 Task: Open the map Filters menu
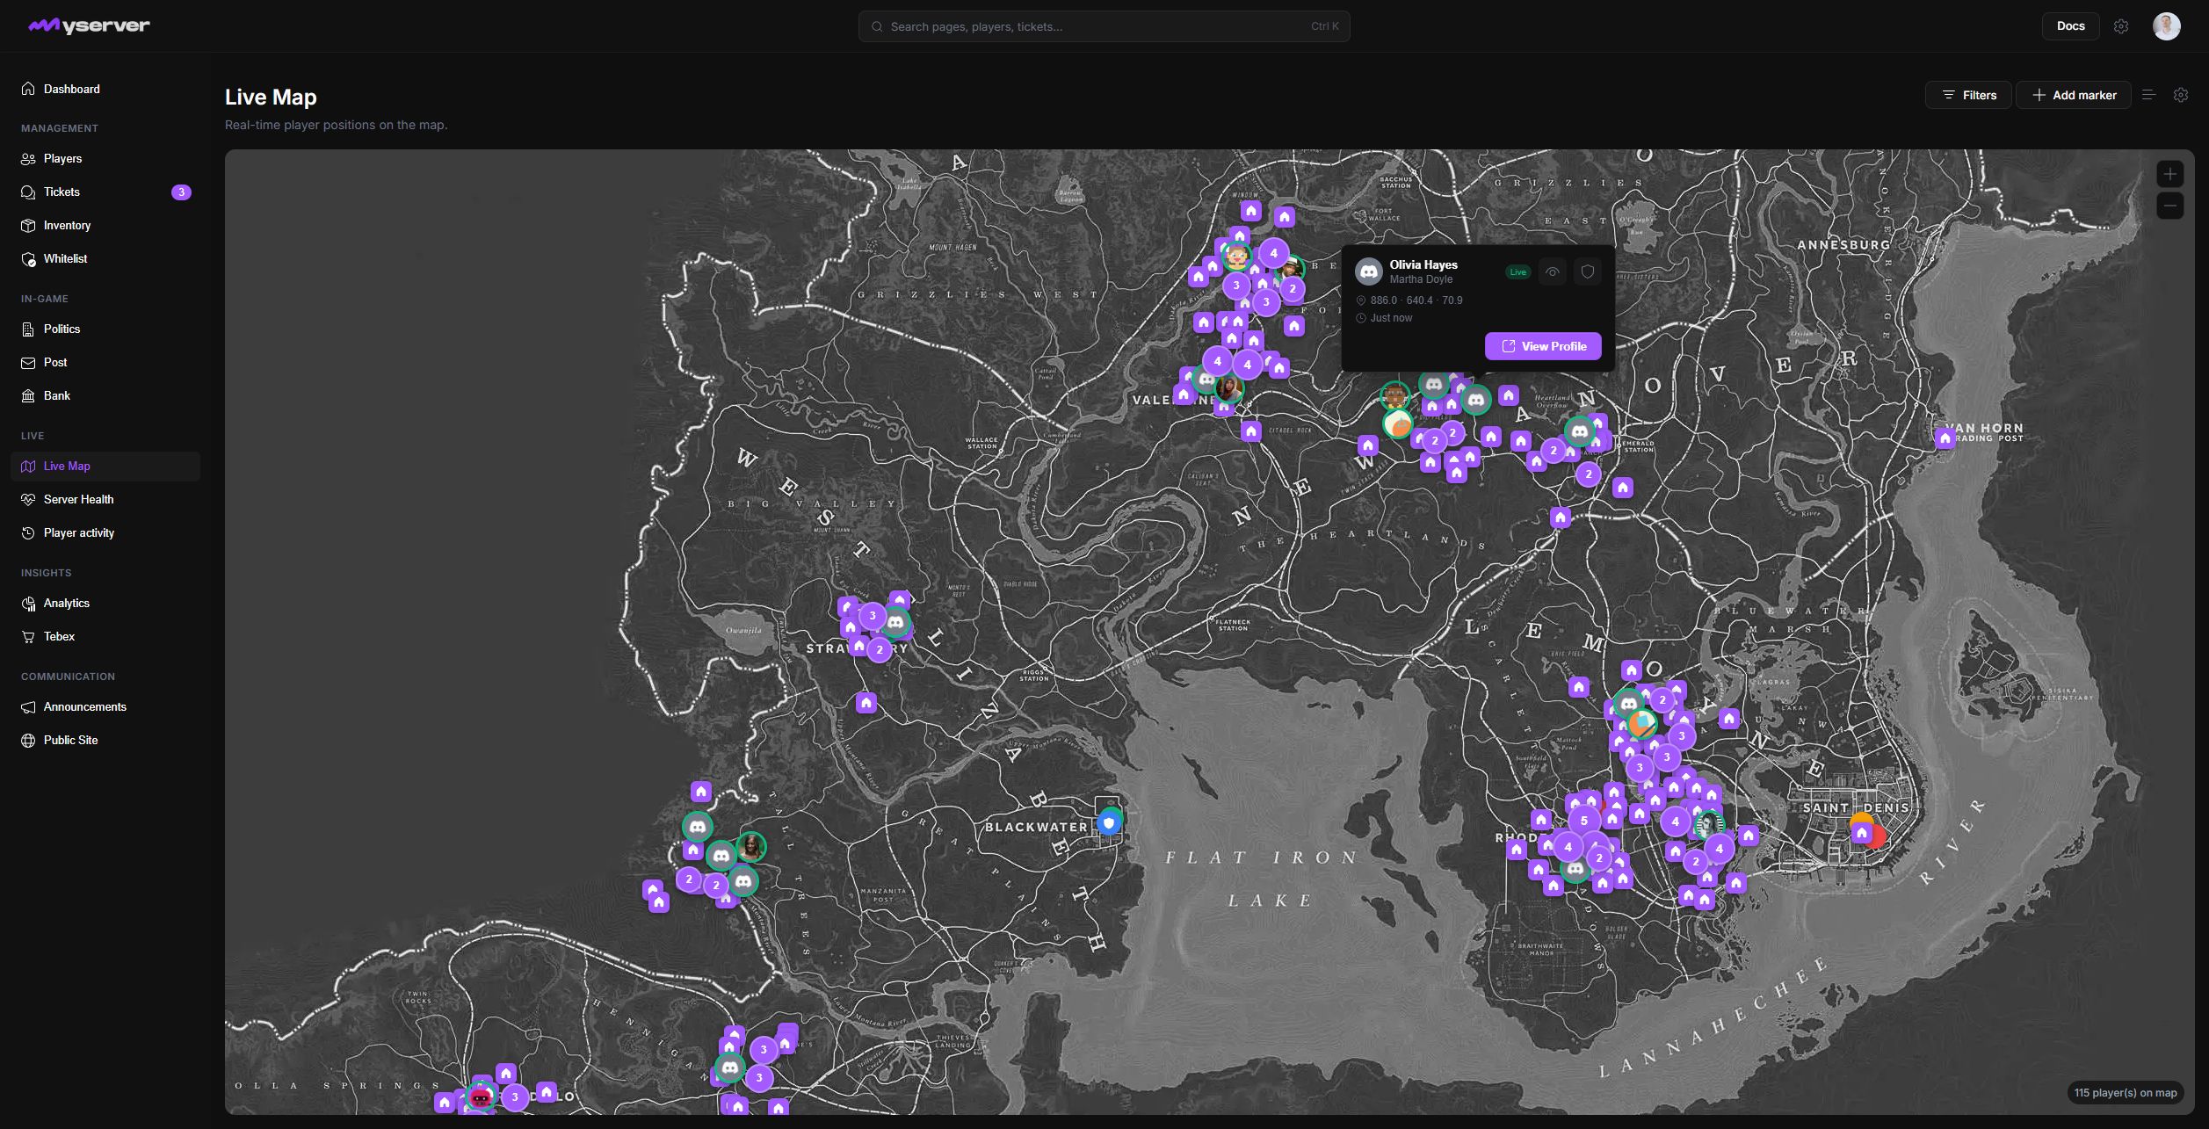point(1968,95)
